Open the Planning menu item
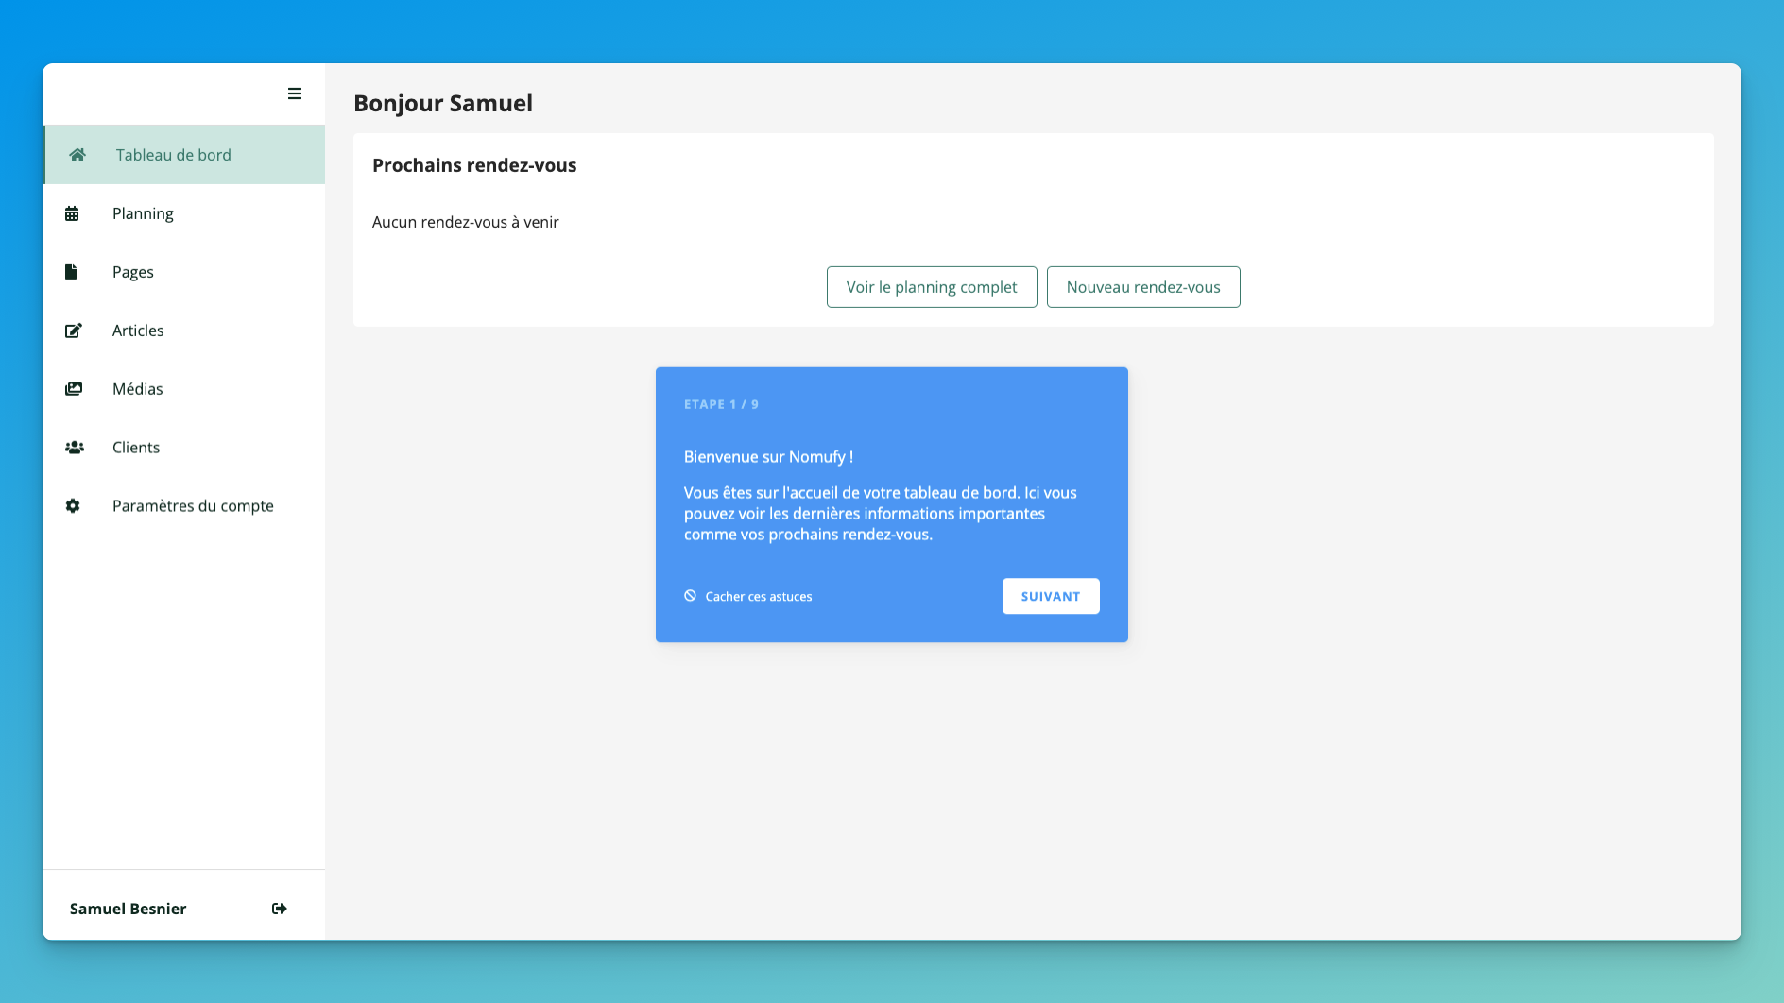The image size is (1784, 1003). click(x=143, y=213)
